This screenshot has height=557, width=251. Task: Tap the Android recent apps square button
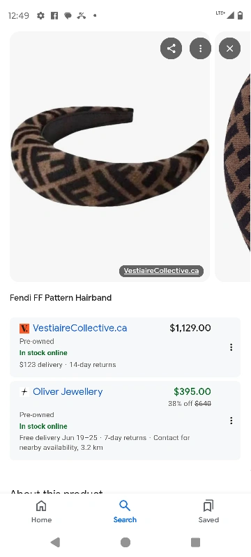pos(195,542)
